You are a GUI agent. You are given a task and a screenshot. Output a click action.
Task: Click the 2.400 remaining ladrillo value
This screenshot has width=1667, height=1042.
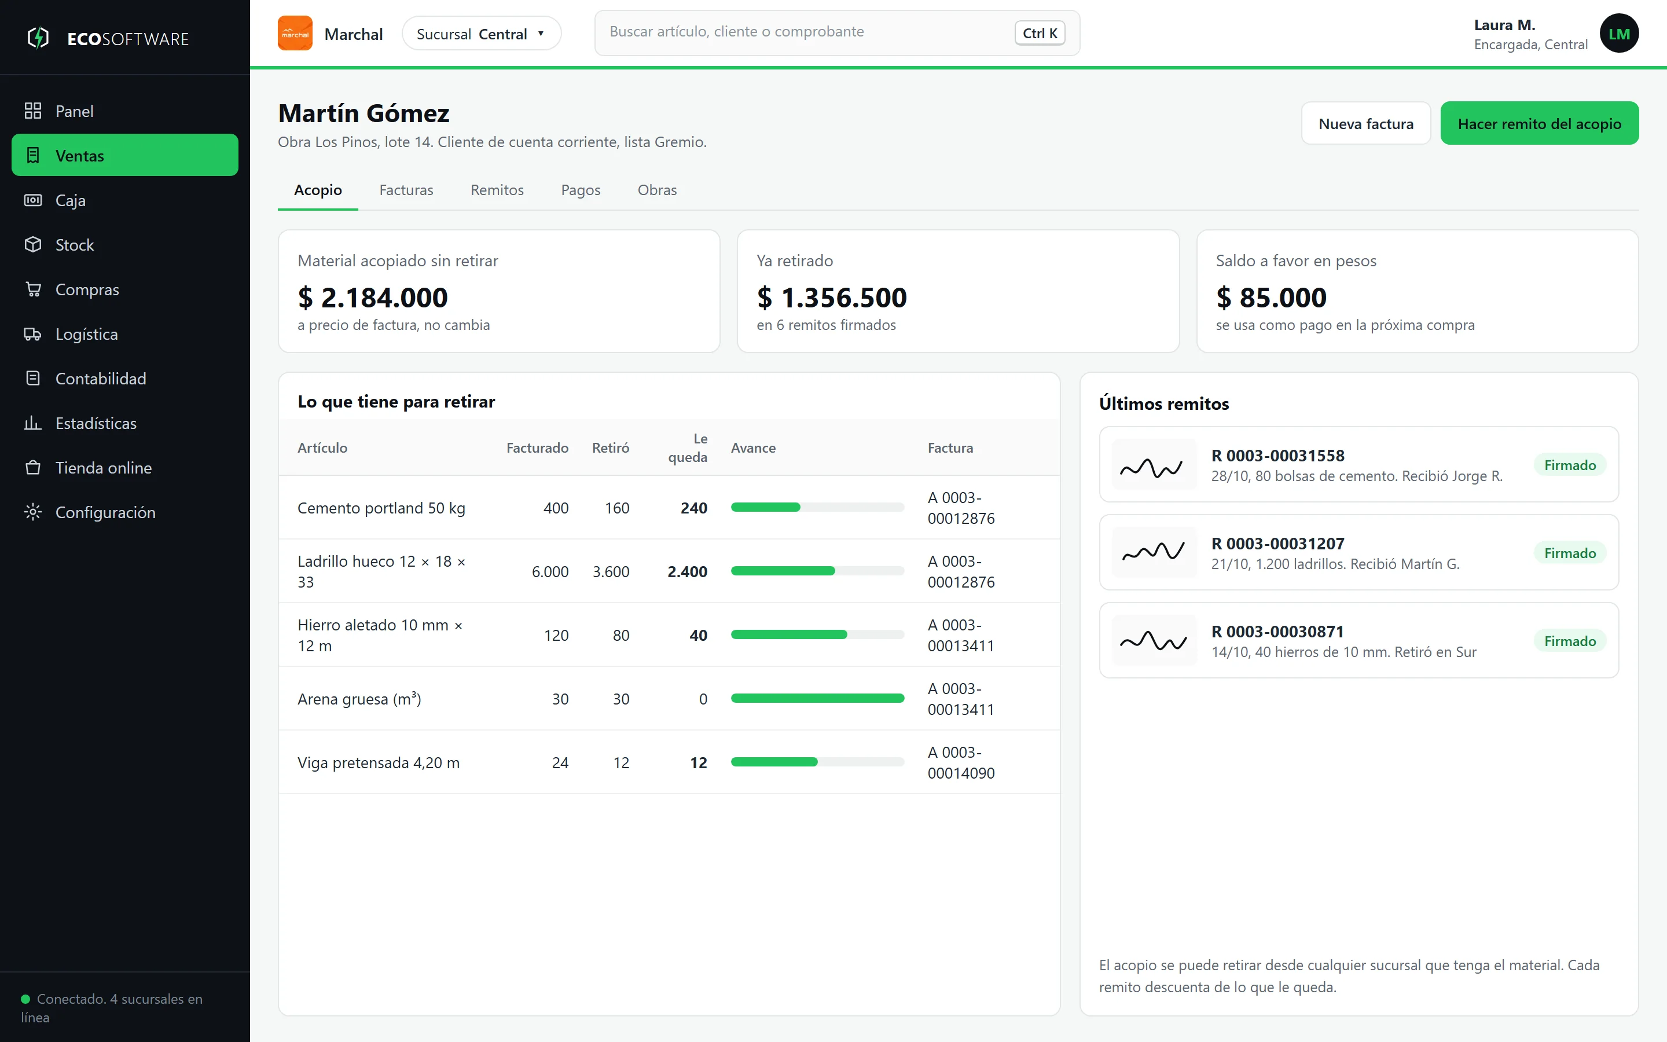(x=687, y=571)
